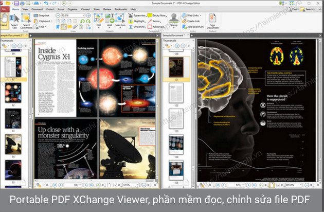The height and width of the screenshot is (212, 324).
Task: Add a Sticky Note comment
Action: [x=157, y=15]
